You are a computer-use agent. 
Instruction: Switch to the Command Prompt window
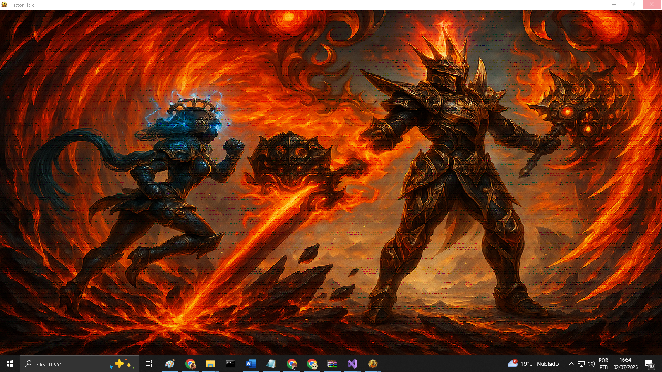pos(230,364)
